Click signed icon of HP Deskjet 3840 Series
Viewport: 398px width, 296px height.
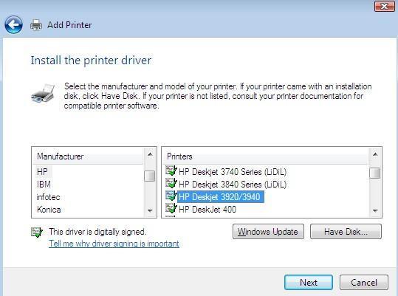pos(171,183)
